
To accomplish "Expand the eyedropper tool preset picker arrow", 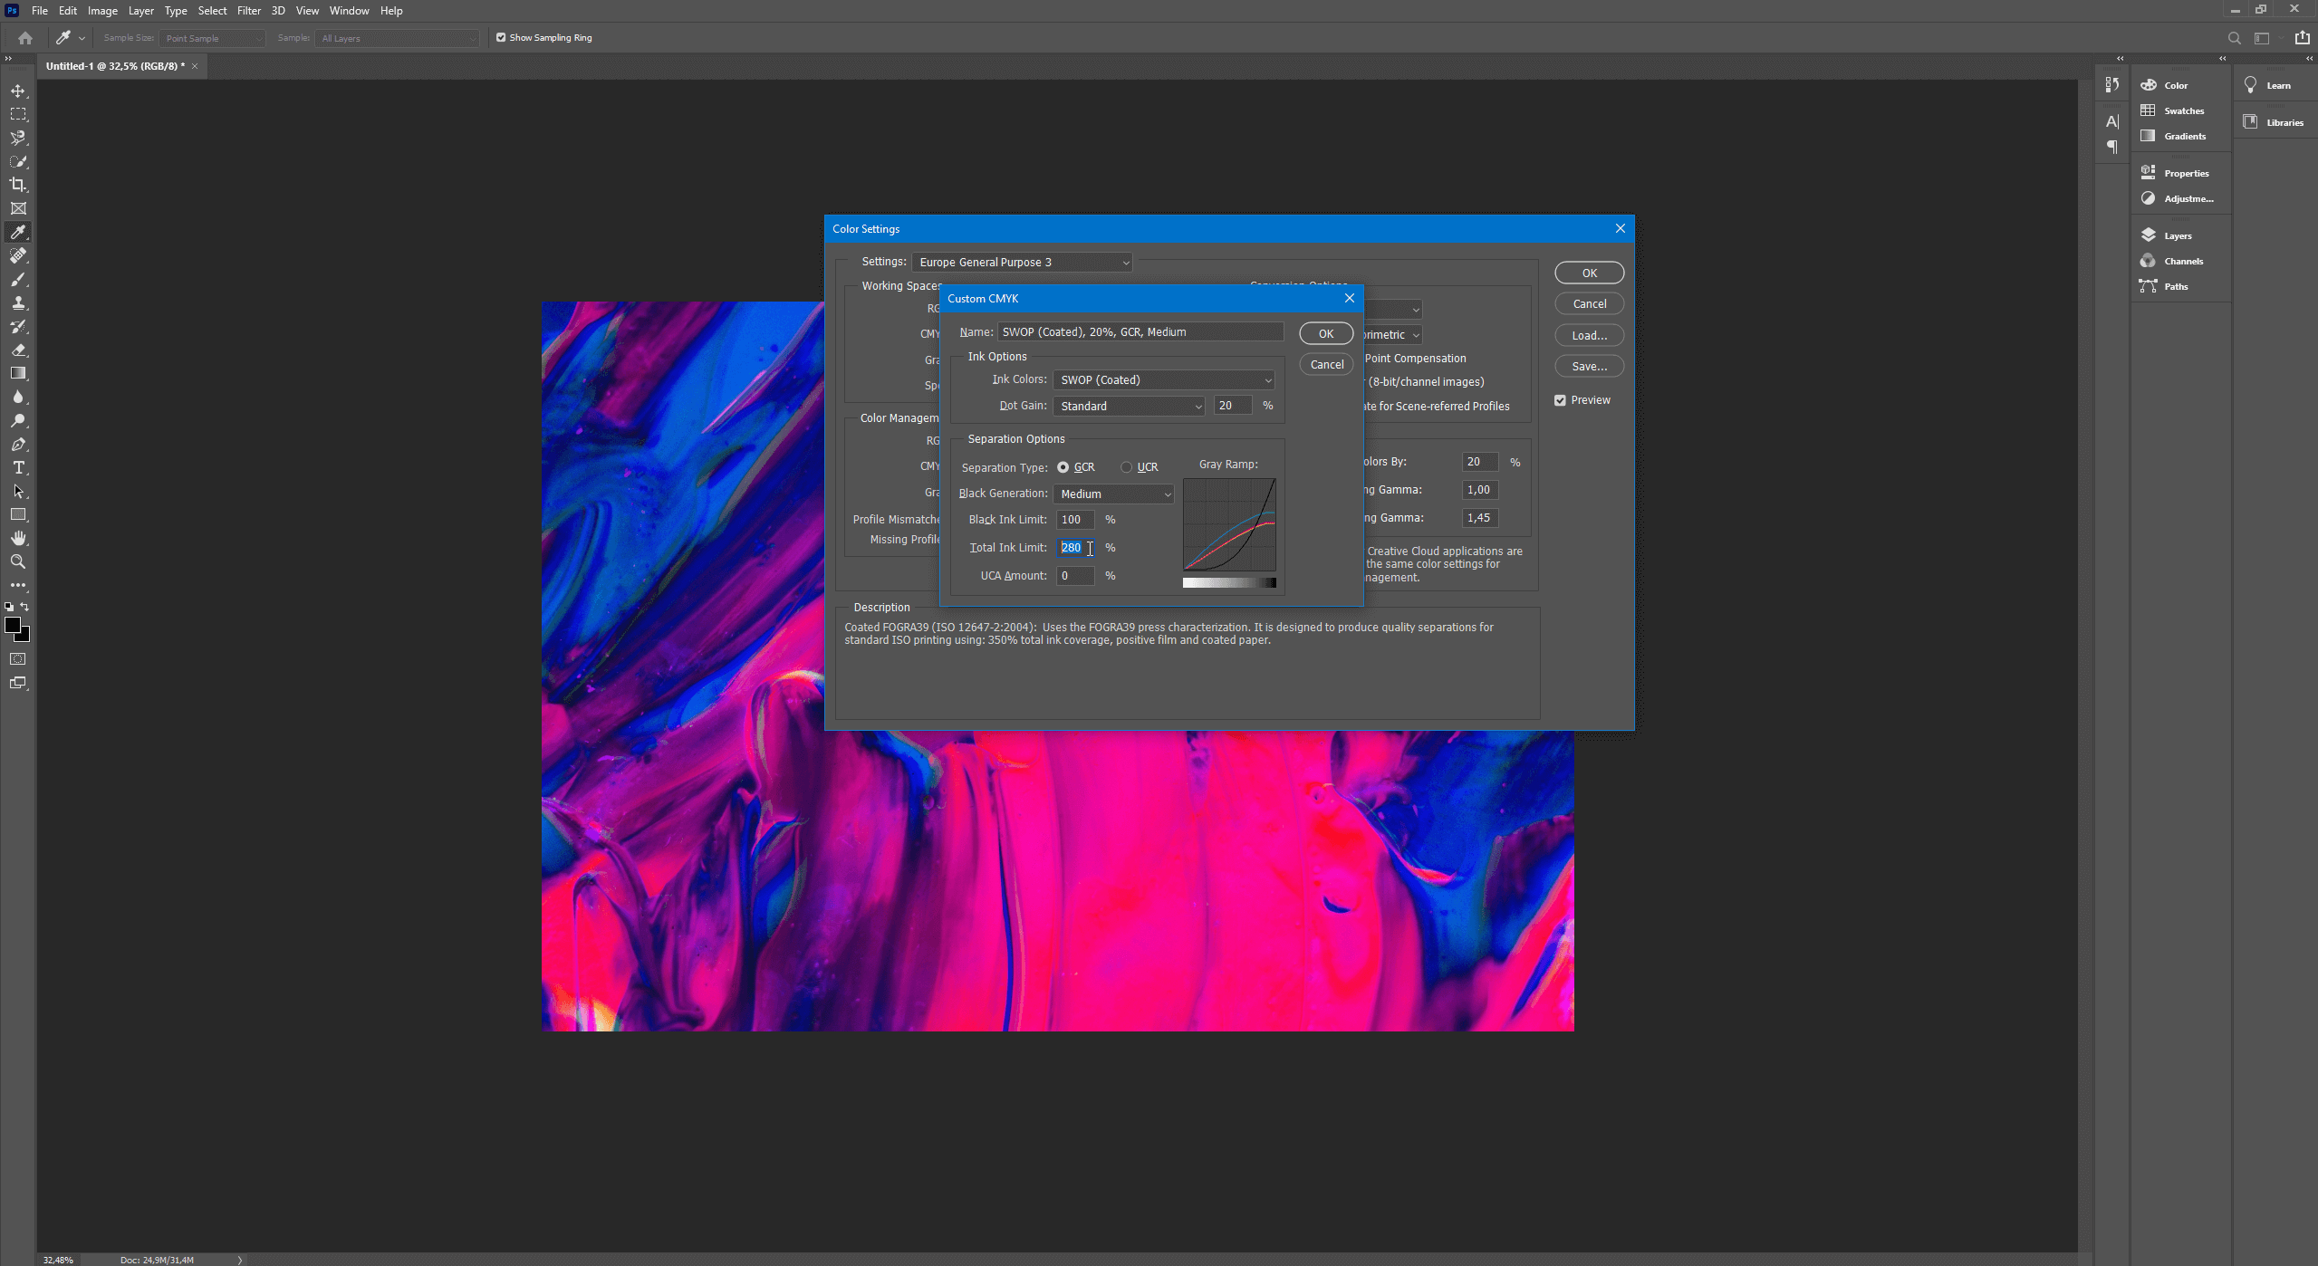I will click(x=82, y=38).
